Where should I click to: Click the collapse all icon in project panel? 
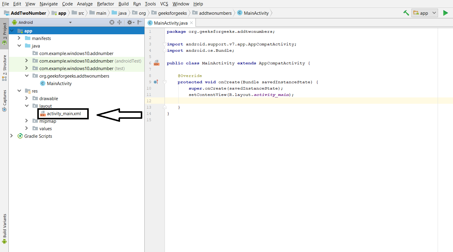pyautogui.click(x=119, y=22)
